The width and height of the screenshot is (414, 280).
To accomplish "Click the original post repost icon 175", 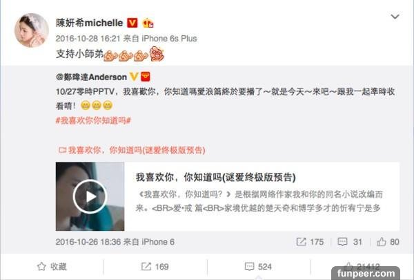I will click(310, 241).
